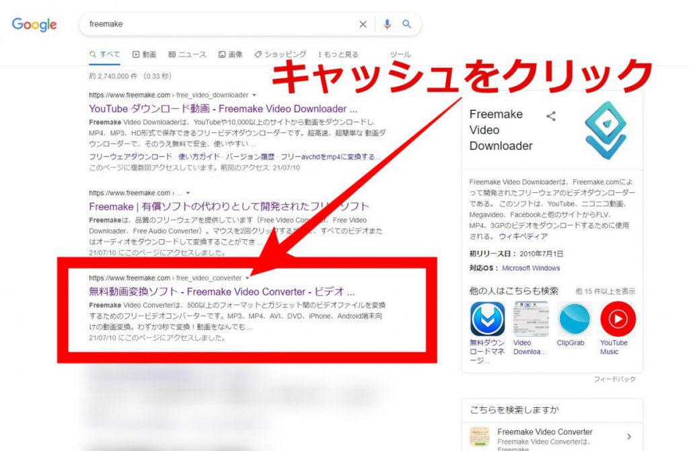This screenshot has width=689, height=451.
Task: Open the Video Downloa... related search thumbnail
Action: [x=531, y=319]
